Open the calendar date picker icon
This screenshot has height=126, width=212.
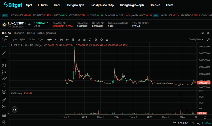pos(84,40)
